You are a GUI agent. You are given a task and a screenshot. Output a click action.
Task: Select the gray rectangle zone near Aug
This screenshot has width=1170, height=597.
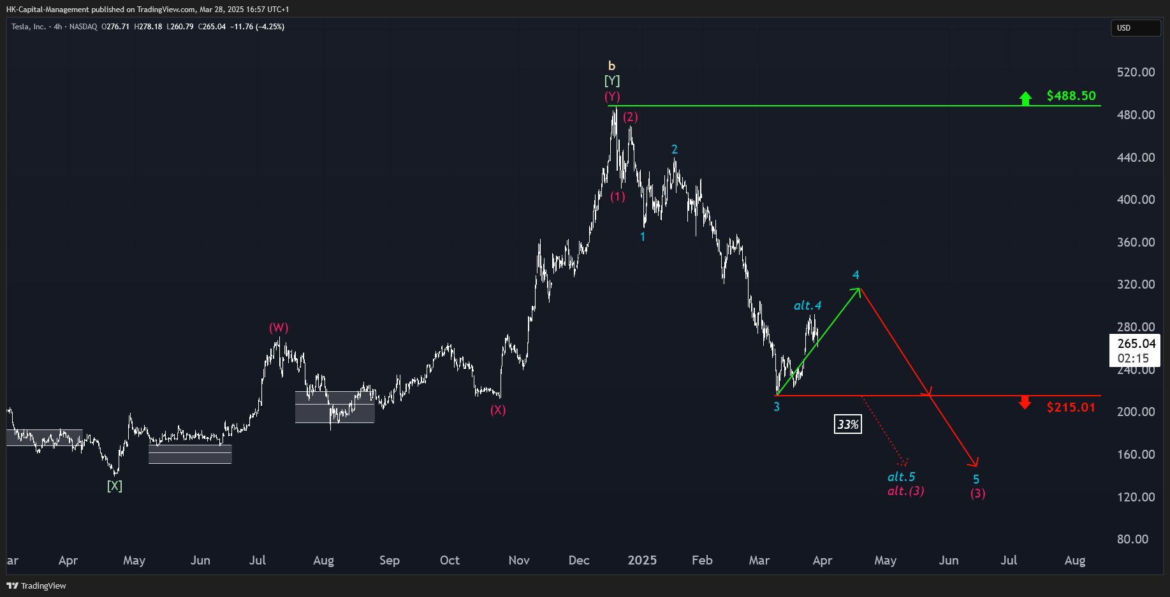335,407
